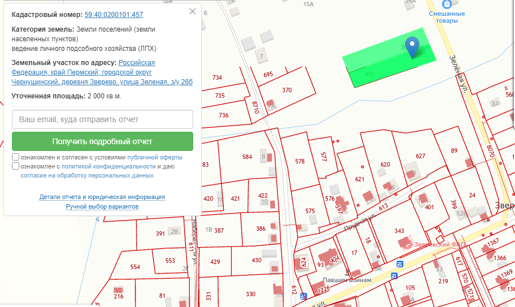Select parcel 575 on the map

[310, 211]
